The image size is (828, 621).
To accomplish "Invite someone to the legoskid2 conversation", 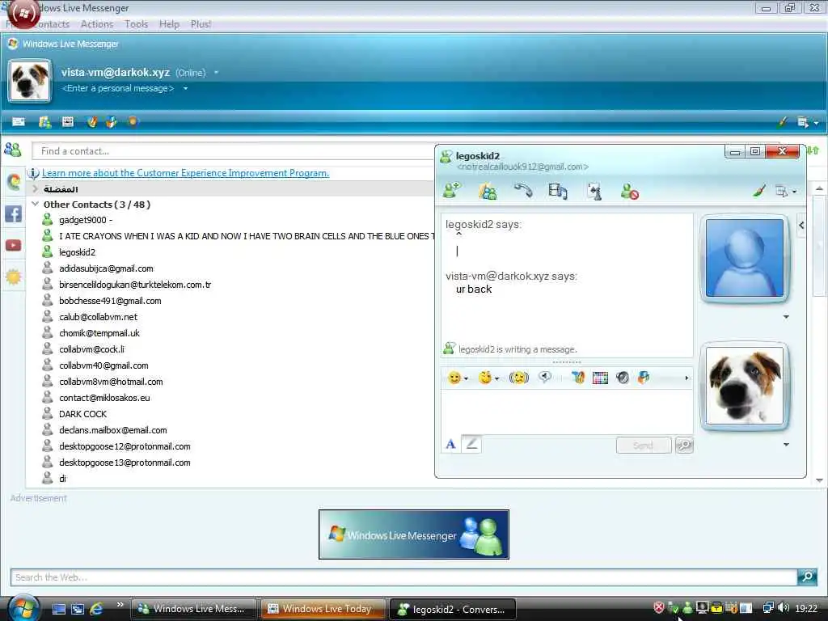I will pos(452,190).
